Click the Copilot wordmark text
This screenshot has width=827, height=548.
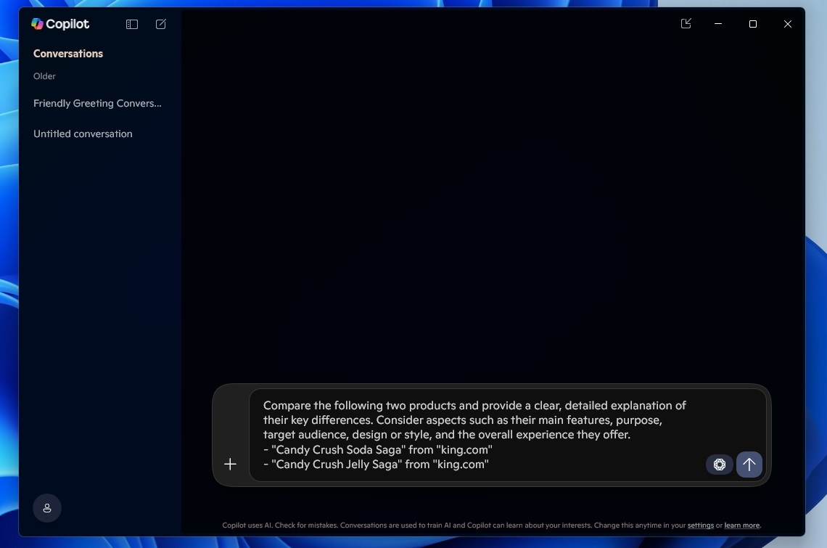click(x=67, y=23)
